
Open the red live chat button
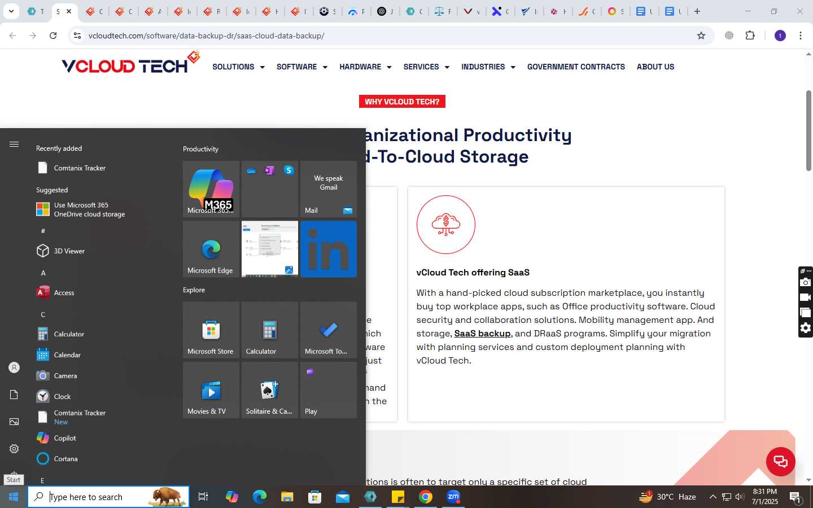[x=781, y=462]
